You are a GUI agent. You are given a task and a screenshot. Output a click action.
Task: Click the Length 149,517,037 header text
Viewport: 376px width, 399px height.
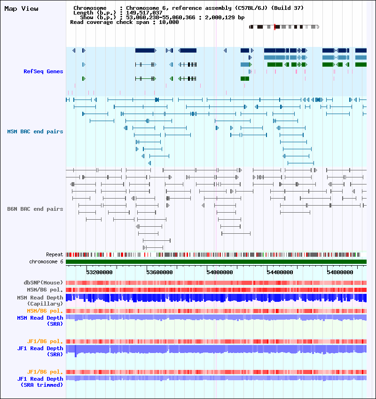(x=117, y=13)
